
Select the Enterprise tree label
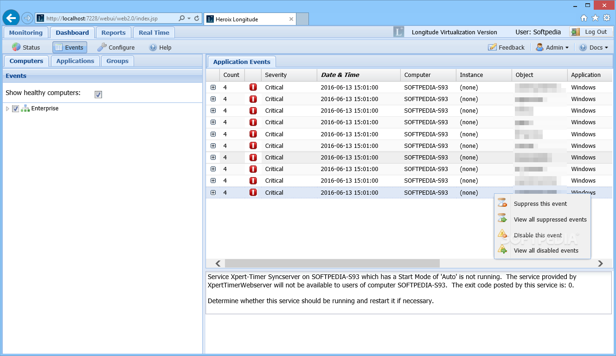(45, 108)
